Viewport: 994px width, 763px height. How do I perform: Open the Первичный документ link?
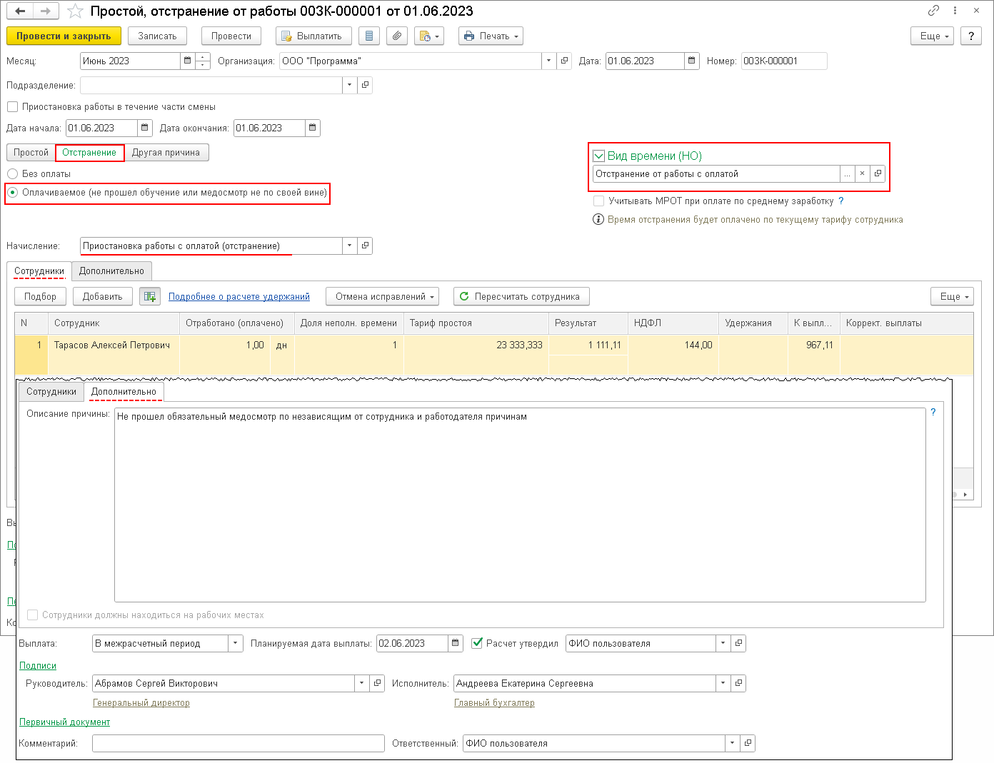click(x=64, y=722)
